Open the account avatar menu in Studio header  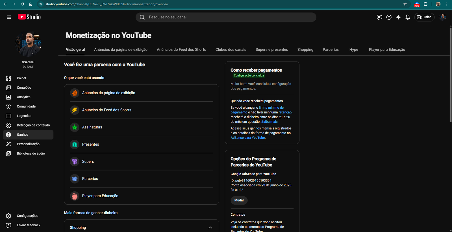443,17
